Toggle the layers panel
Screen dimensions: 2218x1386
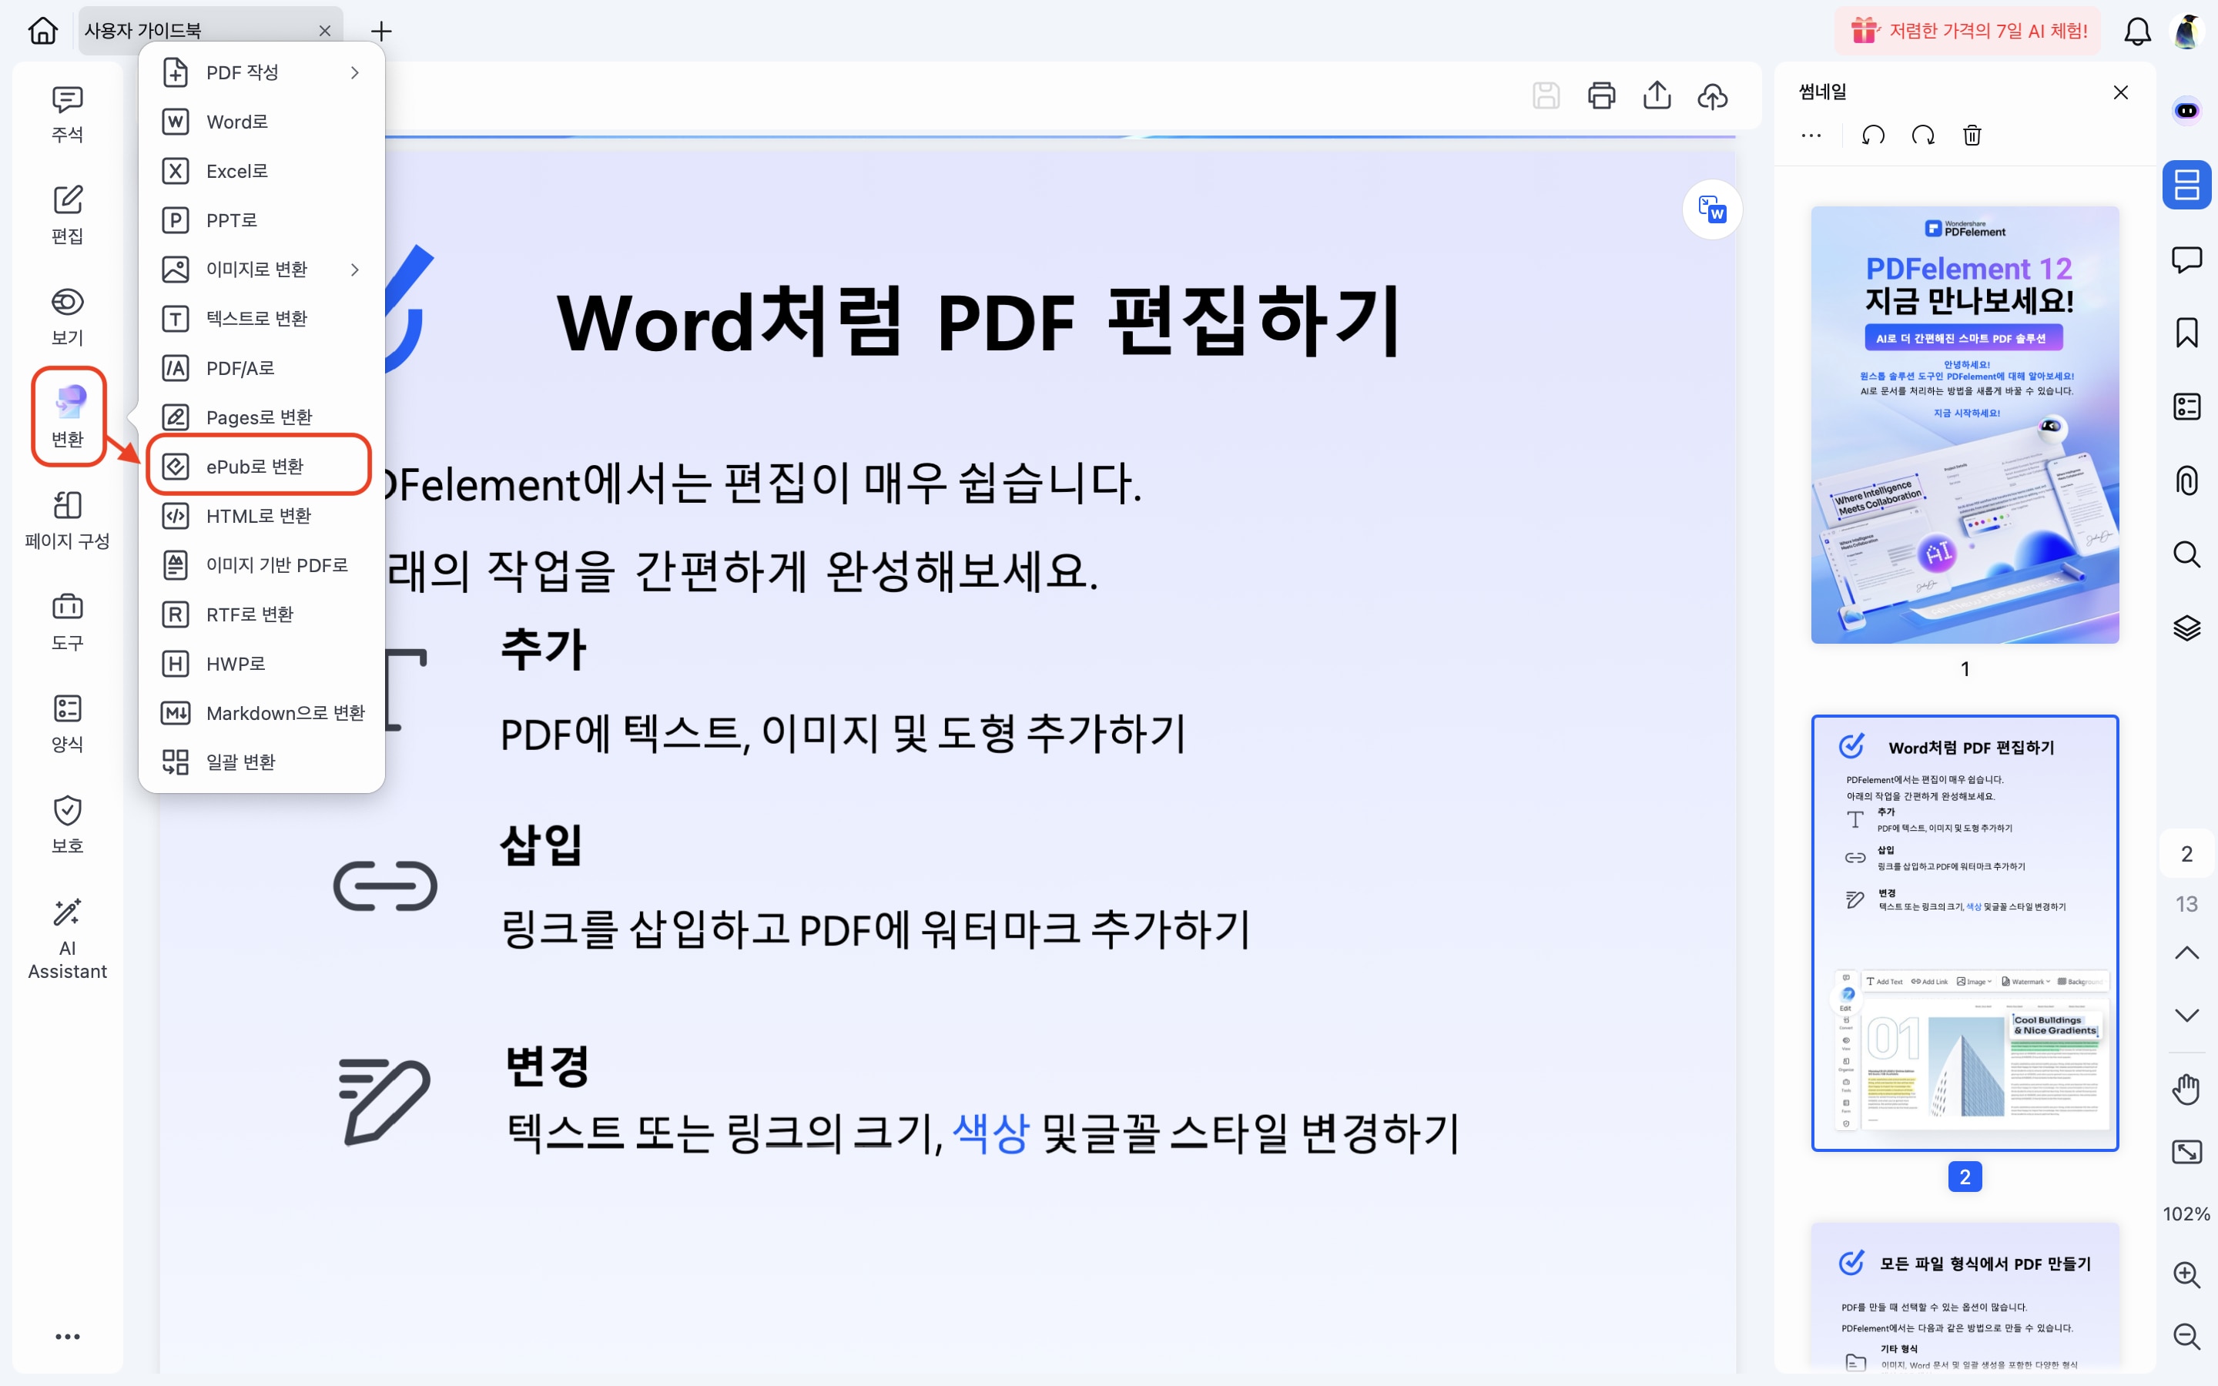[2187, 628]
